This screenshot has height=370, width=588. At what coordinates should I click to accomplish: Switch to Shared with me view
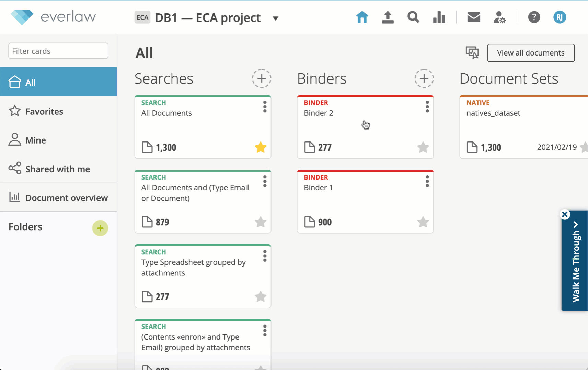tap(58, 169)
